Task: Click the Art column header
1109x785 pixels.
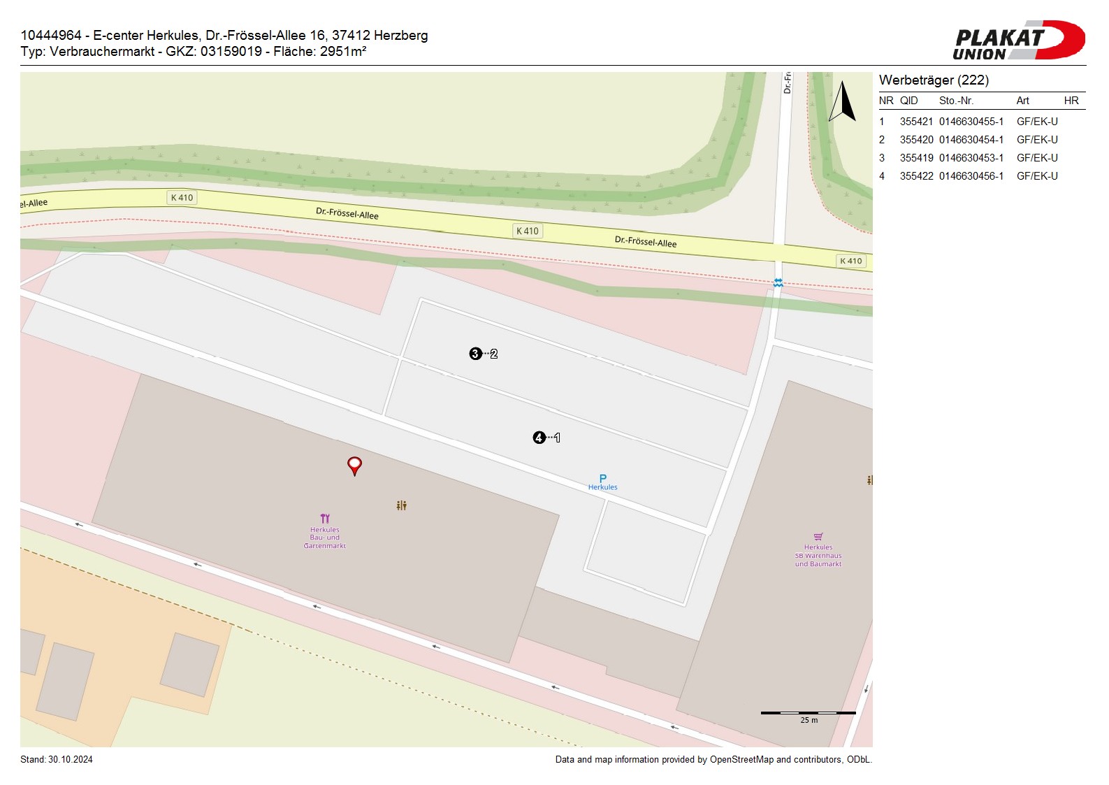Action: click(x=1022, y=101)
